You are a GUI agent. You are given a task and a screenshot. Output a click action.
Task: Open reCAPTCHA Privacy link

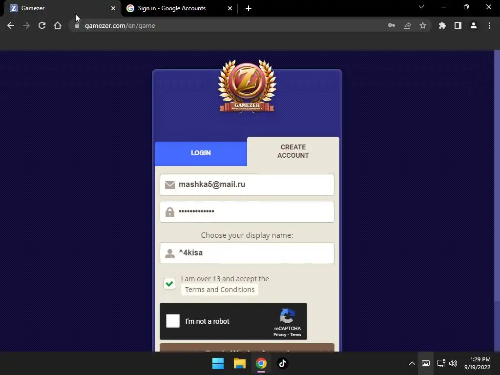click(280, 335)
